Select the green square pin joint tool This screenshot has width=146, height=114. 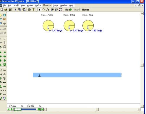[5, 52]
